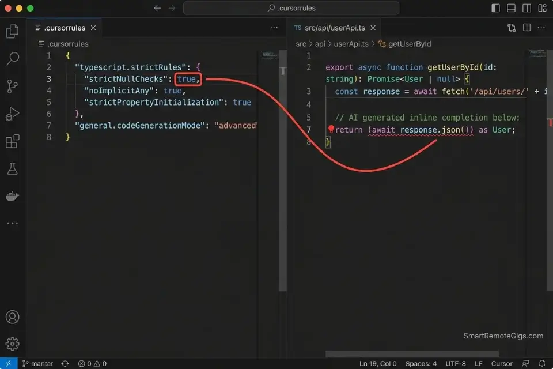The height and width of the screenshot is (369, 553).
Task: Change encoding by clicking UTF-8
Action: click(455, 363)
